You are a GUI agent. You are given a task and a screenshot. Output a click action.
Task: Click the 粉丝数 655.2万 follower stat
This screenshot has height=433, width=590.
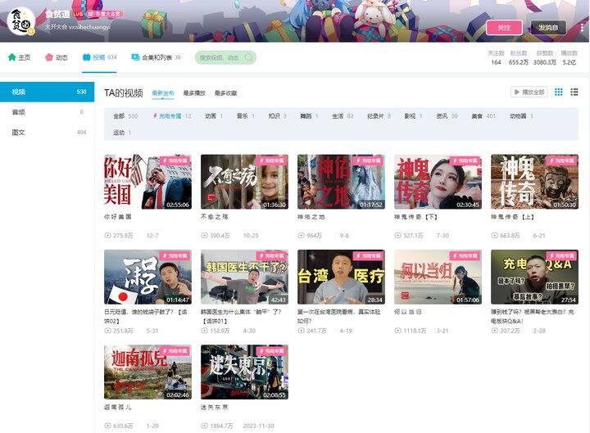tap(519, 58)
